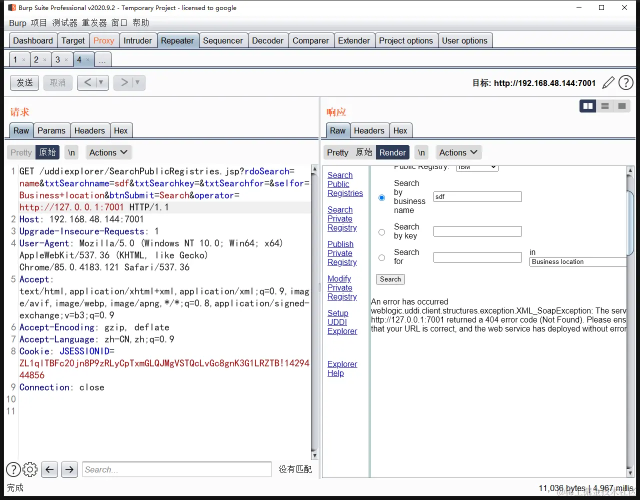This screenshot has height=500, width=640.
Task: Click request editor vertical scrollbar
Action: point(314,312)
